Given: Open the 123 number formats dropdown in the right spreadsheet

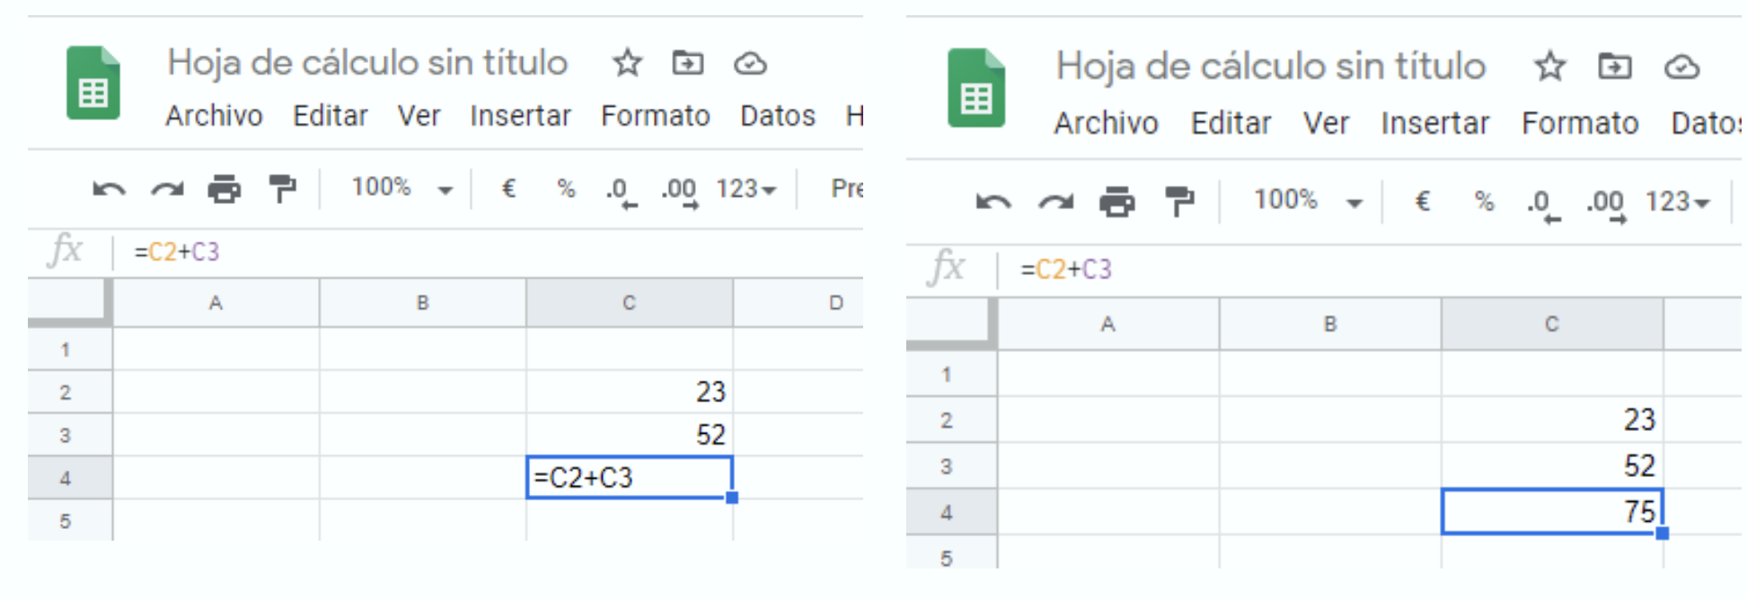Looking at the screenshot, I should point(1677,202).
